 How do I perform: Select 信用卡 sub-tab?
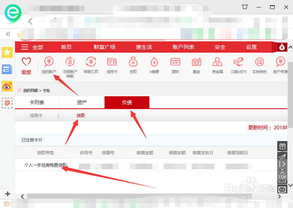[36, 115]
